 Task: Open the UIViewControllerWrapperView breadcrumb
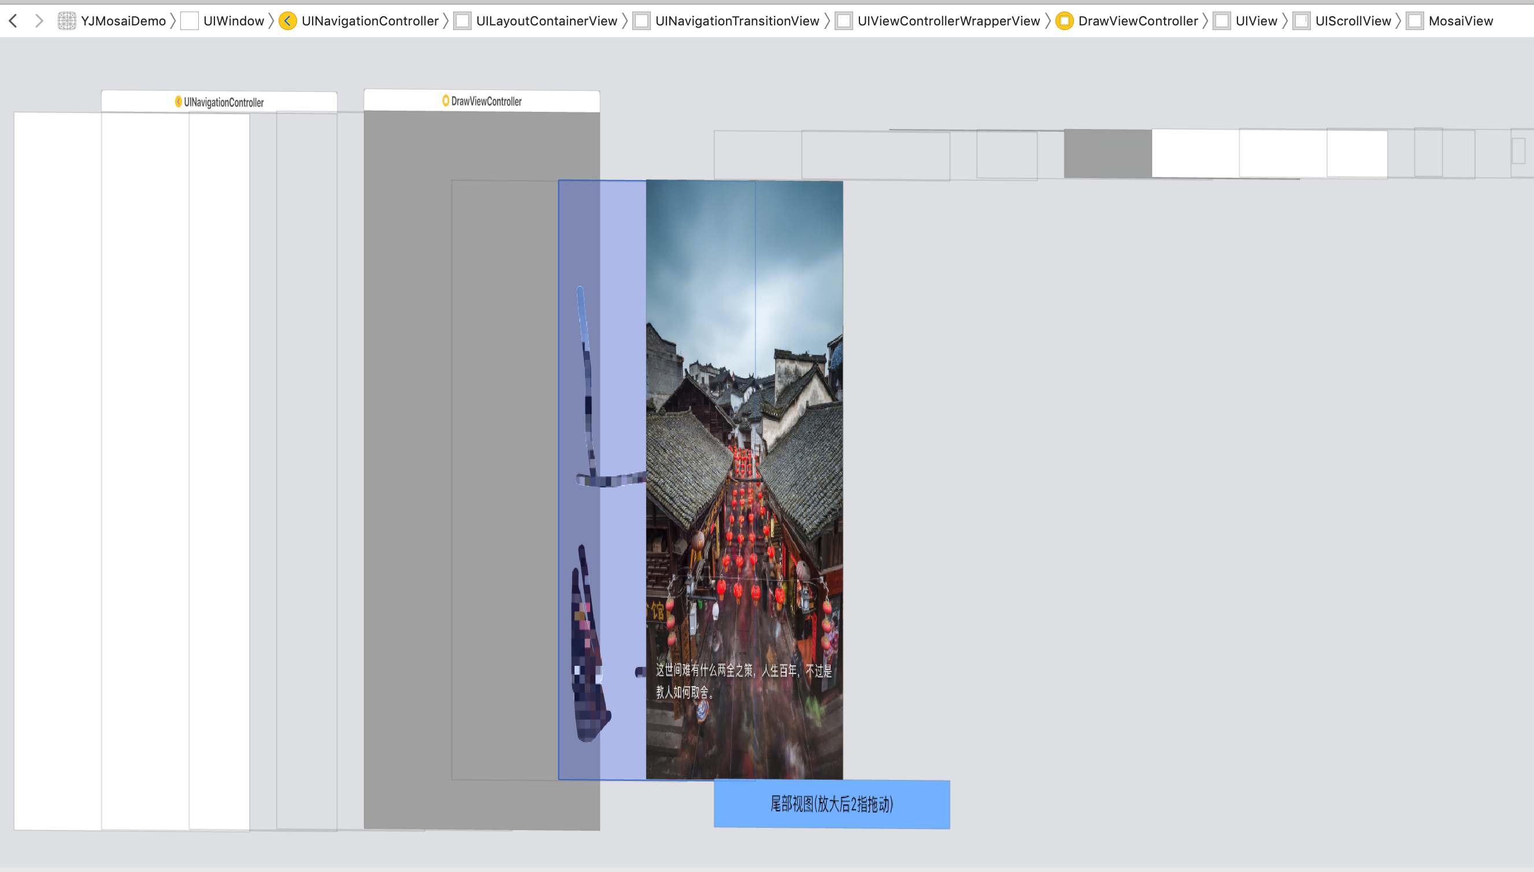(x=948, y=21)
